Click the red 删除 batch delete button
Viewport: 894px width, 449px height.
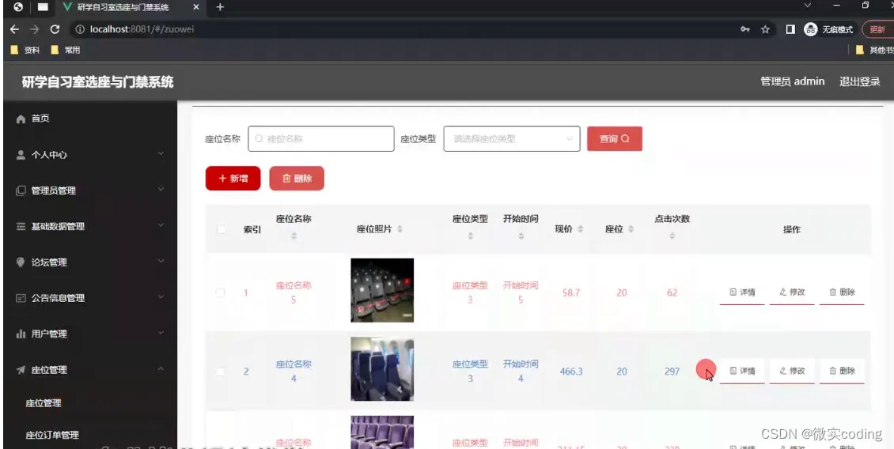coord(297,179)
